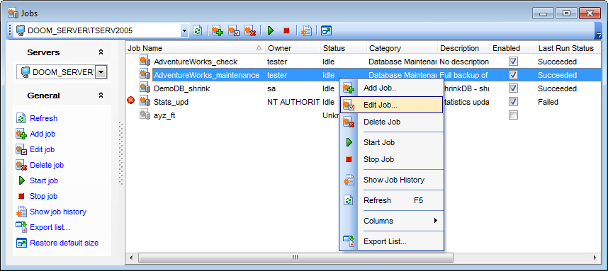Viewport: 608px width, 271px height.
Task: Click the sidebar Export list icon
Action: [x=21, y=227]
